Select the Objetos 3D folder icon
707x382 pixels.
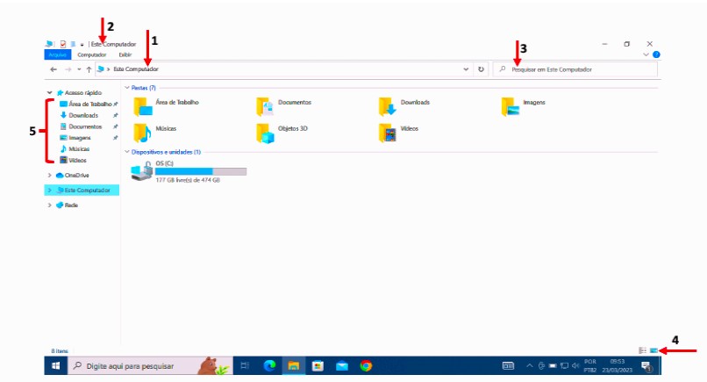pyautogui.click(x=265, y=133)
